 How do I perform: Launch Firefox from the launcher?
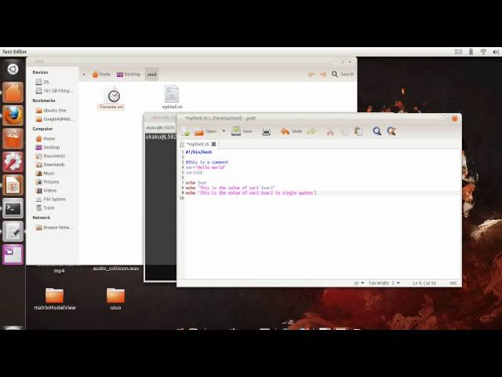(x=13, y=115)
